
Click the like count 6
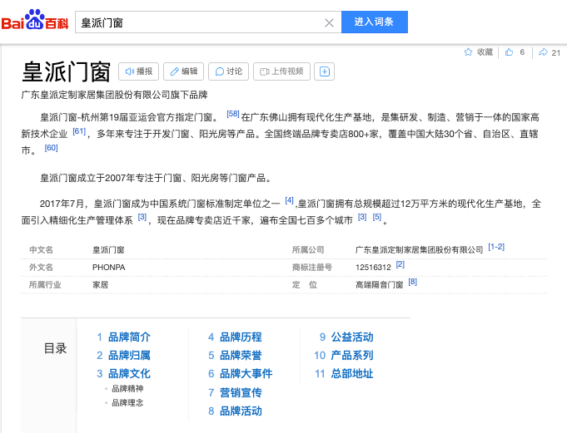pyautogui.click(x=522, y=52)
